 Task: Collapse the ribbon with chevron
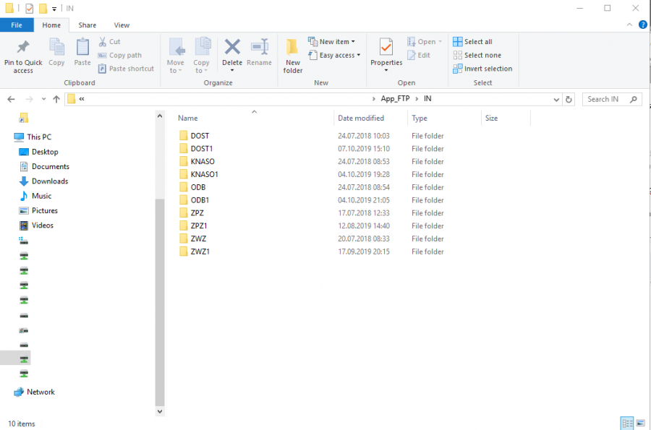click(629, 25)
